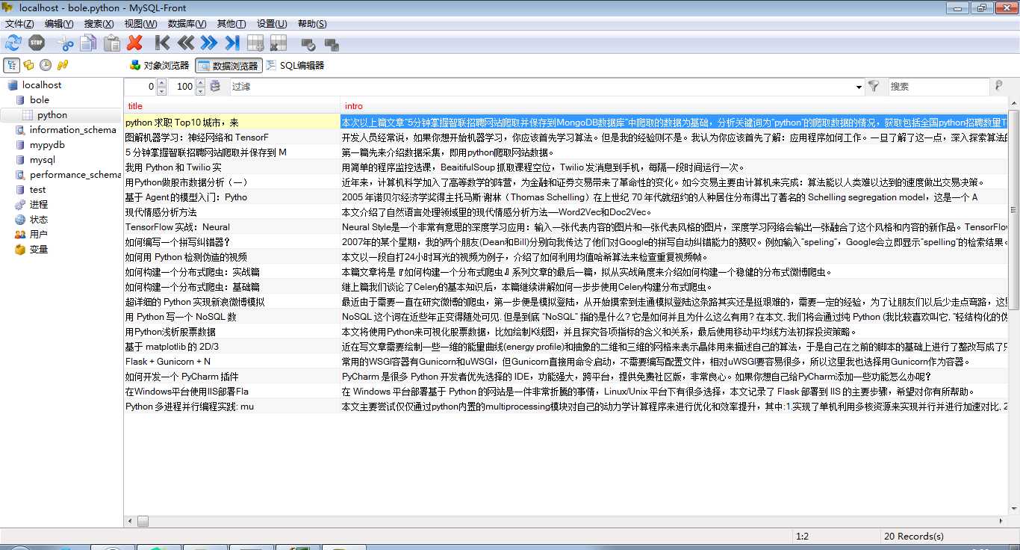The width and height of the screenshot is (1020, 550).
Task: Select the mysql database node
Action: (x=43, y=160)
